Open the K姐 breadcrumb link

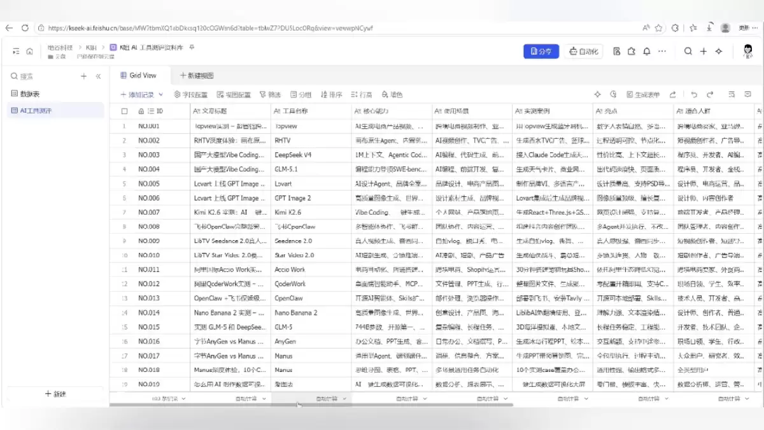click(x=92, y=48)
